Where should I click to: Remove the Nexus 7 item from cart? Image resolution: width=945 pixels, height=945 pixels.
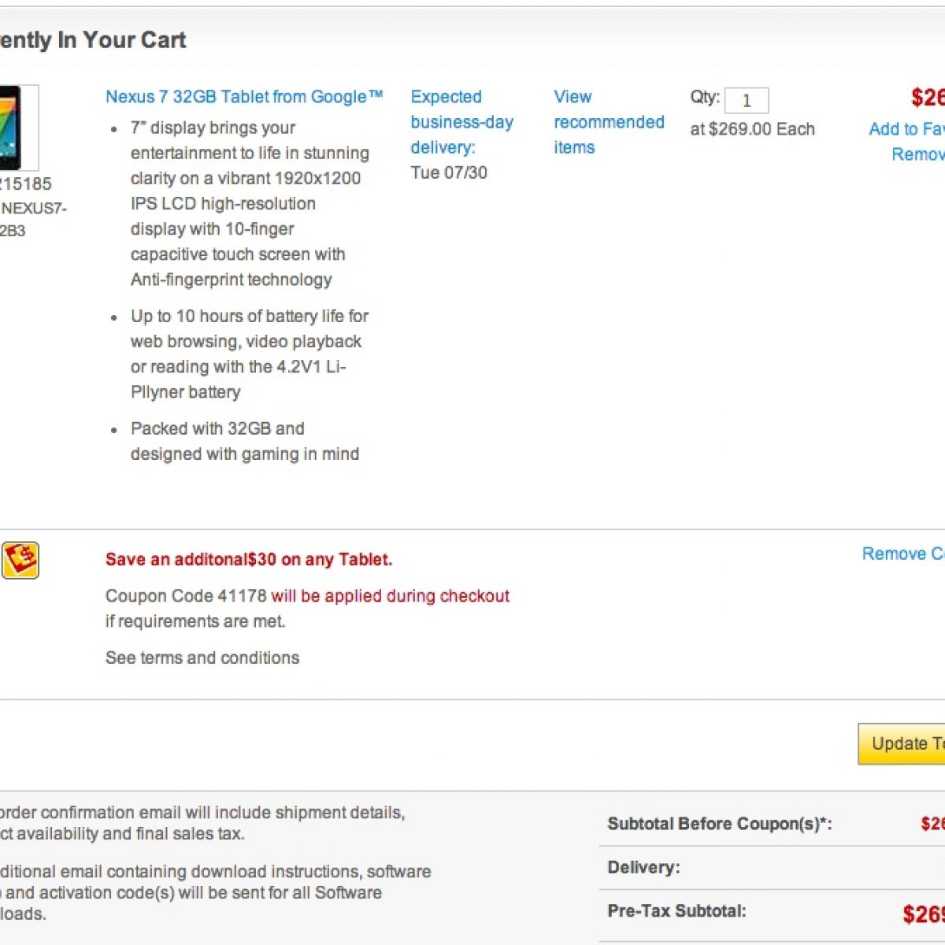point(917,154)
